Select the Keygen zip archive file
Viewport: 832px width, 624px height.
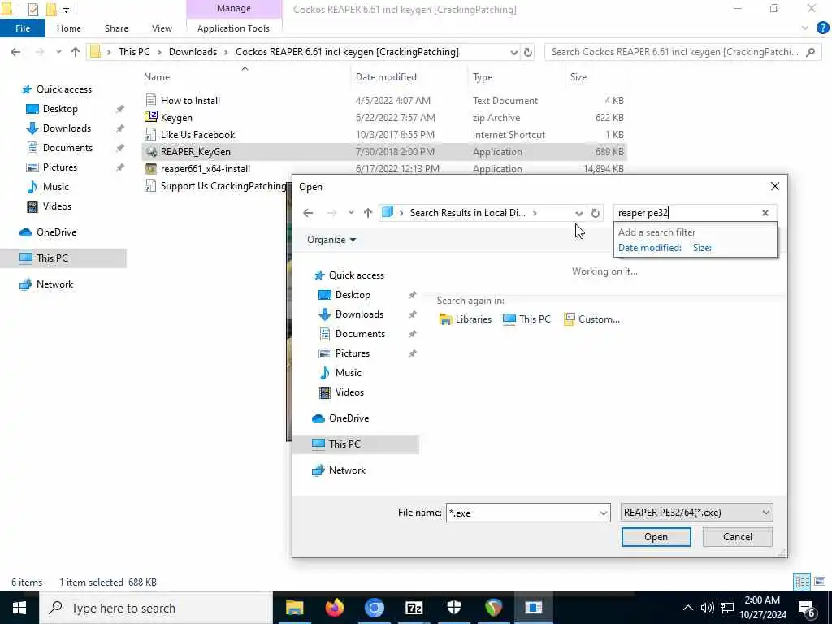coord(176,118)
